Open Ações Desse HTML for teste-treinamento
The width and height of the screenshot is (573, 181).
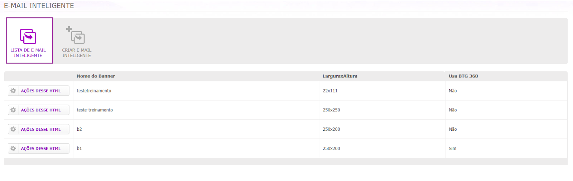pyautogui.click(x=41, y=110)
